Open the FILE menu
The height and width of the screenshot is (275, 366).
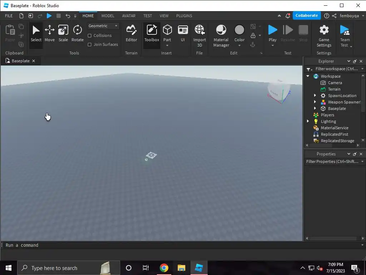[9, 16]
